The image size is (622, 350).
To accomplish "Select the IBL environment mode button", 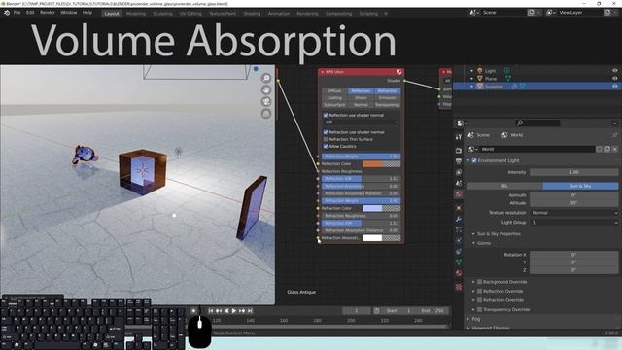I will 505,186.
